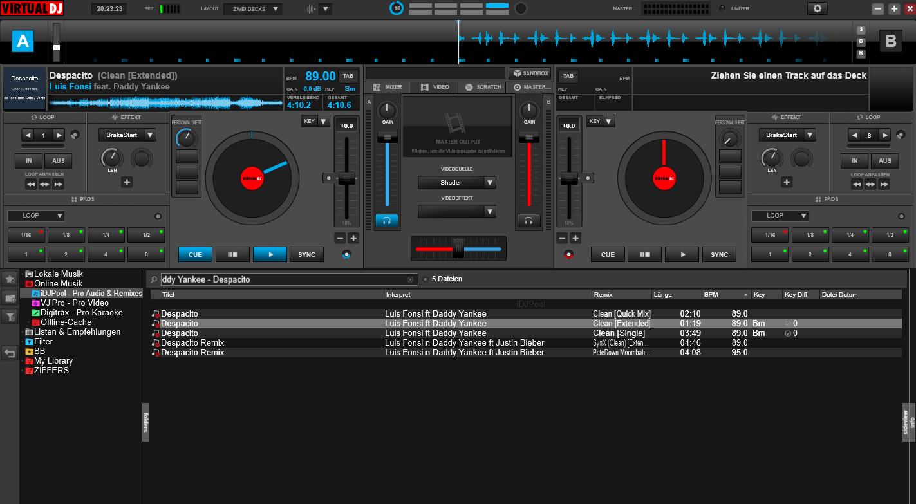Click the deck A pitch reset ring icon
Image resolution: width=916 pixels, height=504 pixels.
347,254
